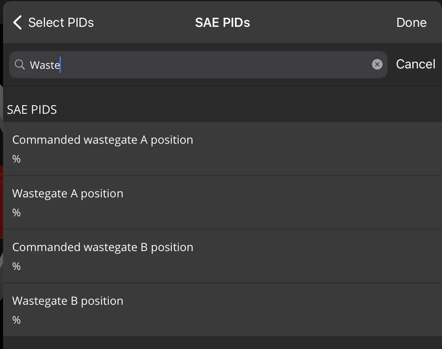Select the Wastegate B position PID
Image resolution: width=442 pixels, height=349 pixels.
point(68,301)
